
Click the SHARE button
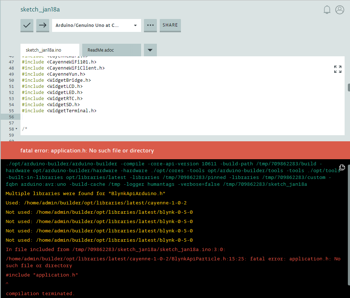[x=170, y=25]
